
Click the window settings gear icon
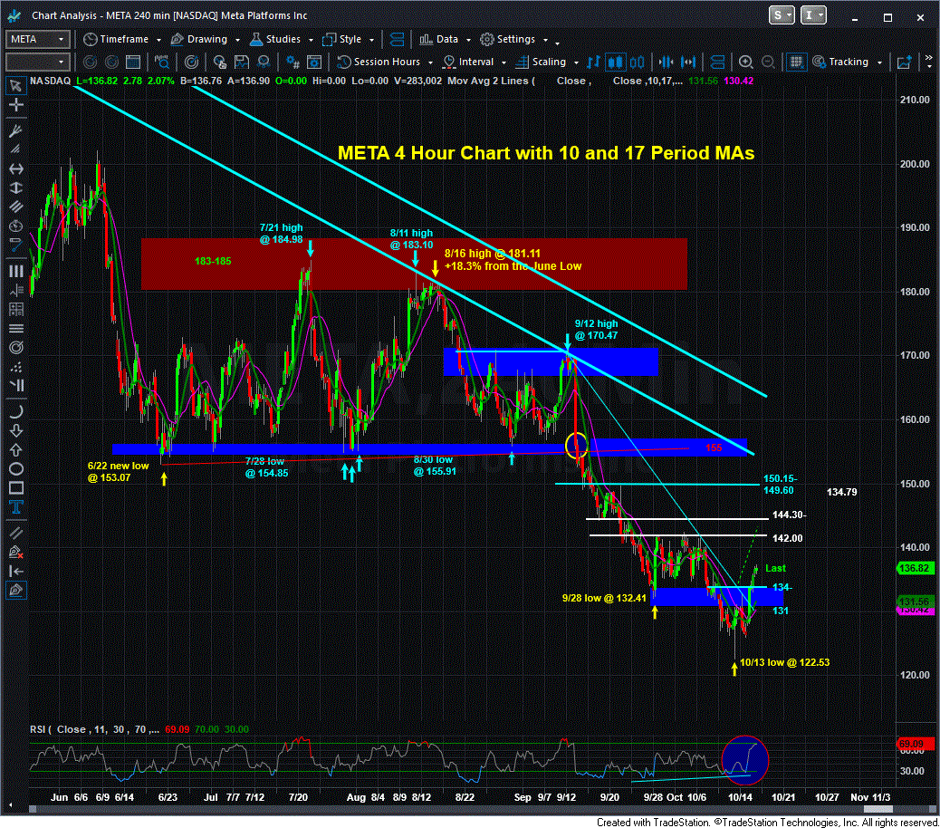[313, 62]
